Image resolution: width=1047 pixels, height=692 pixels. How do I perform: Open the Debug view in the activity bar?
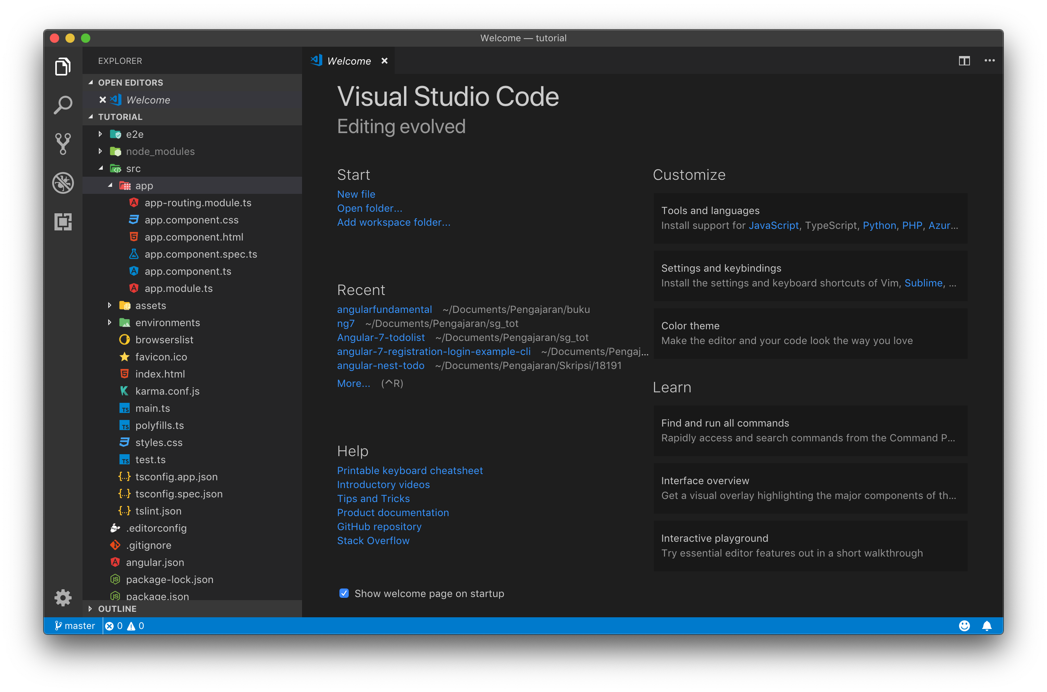pos(63,183)
